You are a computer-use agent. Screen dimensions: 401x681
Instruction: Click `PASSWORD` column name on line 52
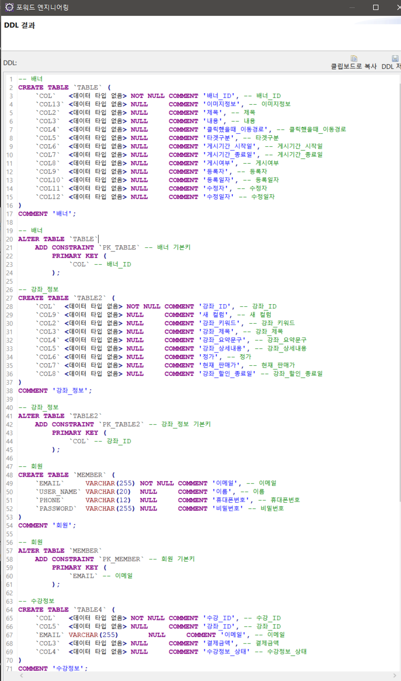click(x=56, y=508)
